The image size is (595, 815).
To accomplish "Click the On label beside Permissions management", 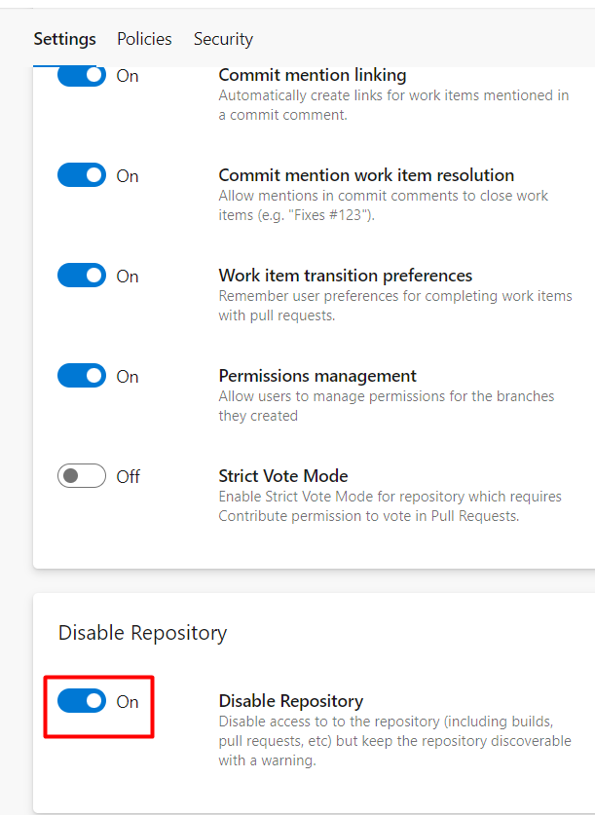I will click(128, 376).
